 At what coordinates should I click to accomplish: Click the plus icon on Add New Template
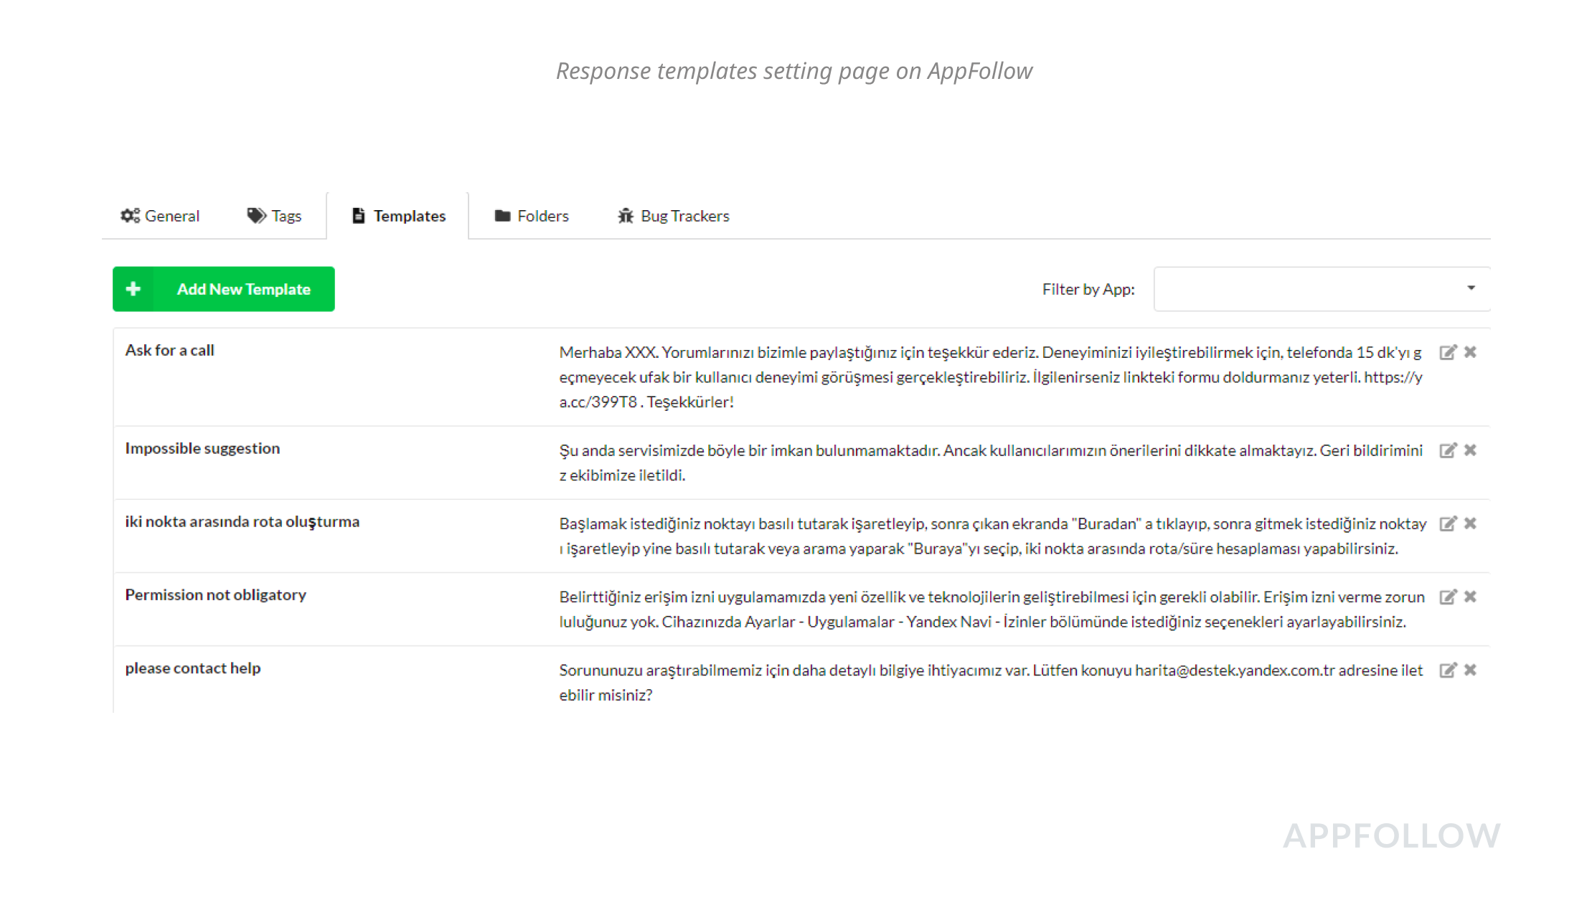[133, 289]
